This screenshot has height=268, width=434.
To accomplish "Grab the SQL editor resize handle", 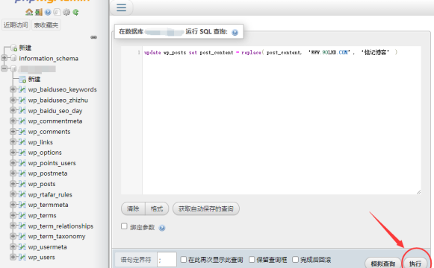I will 418,192.
